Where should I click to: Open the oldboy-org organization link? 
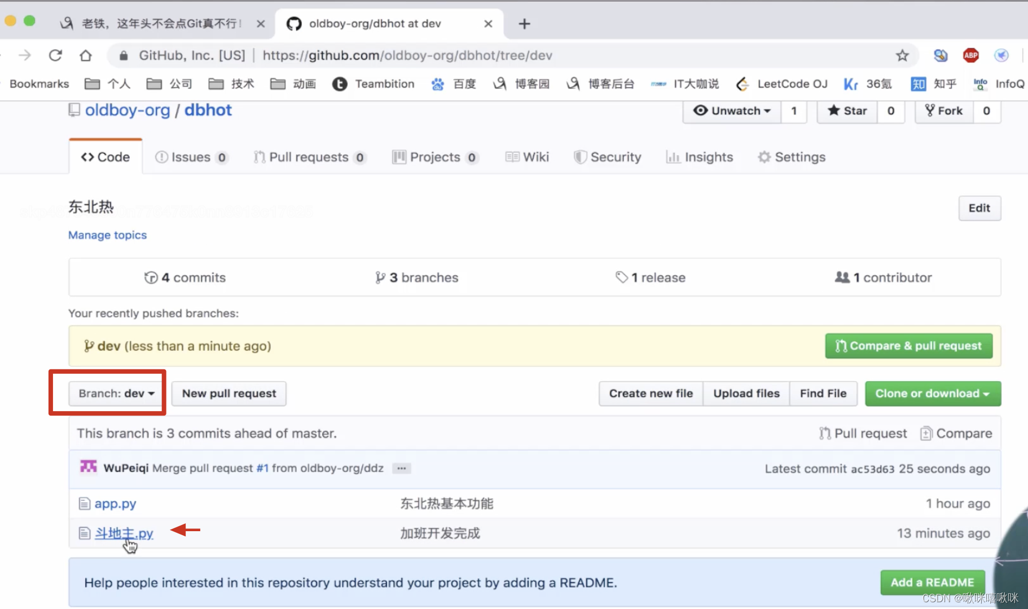128,110
